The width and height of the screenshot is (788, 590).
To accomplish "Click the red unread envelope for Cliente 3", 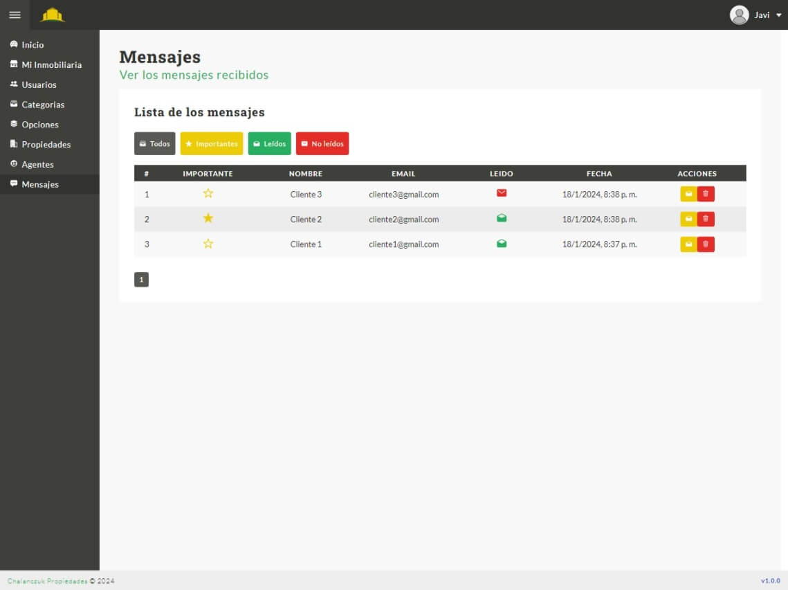I will click(502, 193).
